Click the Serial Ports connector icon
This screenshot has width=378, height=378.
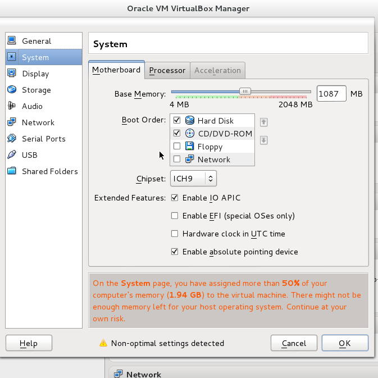tap(12, 138)
